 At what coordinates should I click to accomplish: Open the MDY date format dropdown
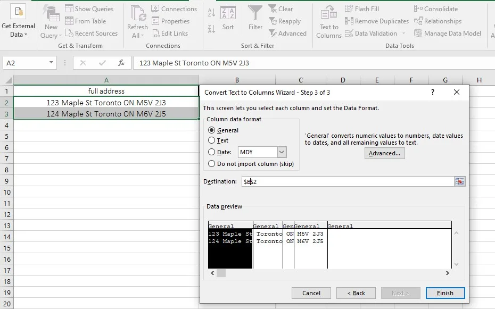pos(282,152)
